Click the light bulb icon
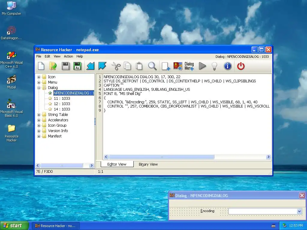This screenshot has height=230, width=307. (x=215, y=66)
